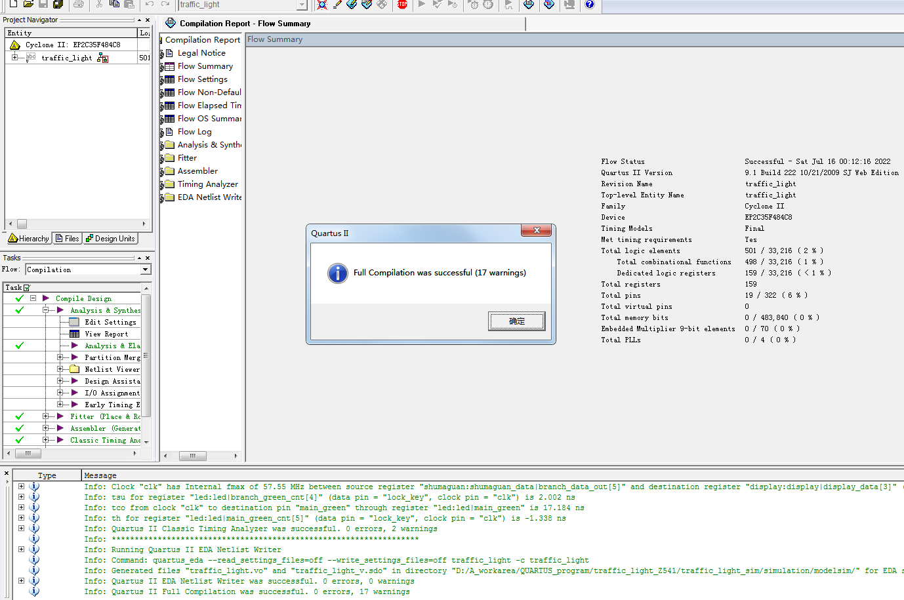Click the Save All toolbar icon

[58, 4]
